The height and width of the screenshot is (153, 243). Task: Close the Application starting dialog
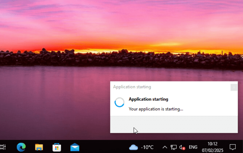tap(234, 87)
